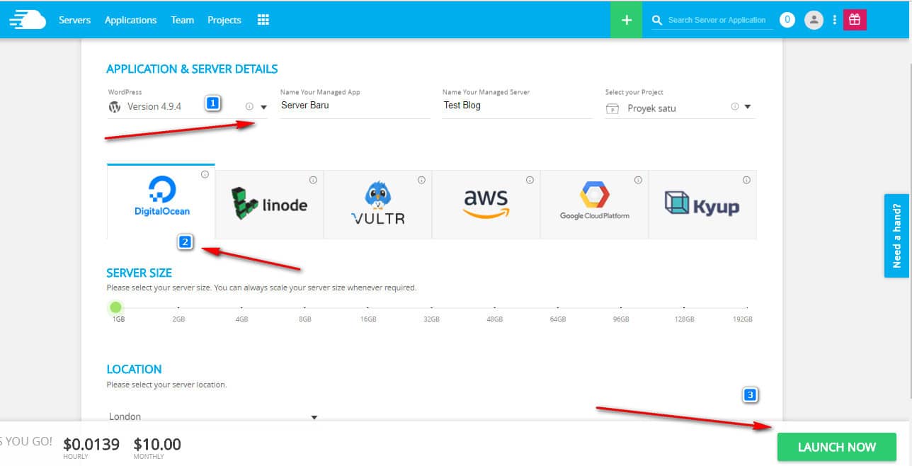Expand the WordPress version dropdown arrow

point(263,107)
